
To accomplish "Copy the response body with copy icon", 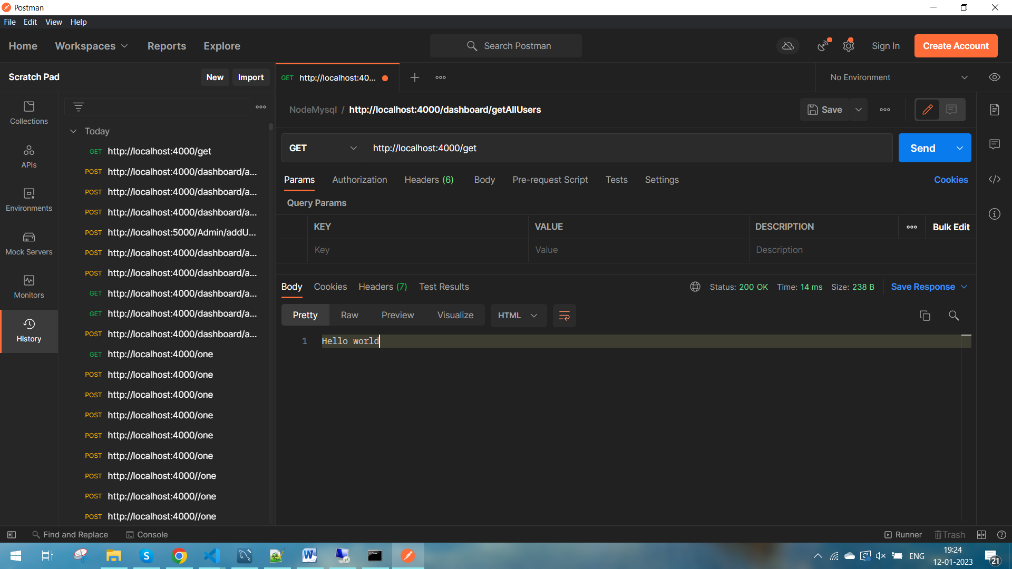I will (x=925, y=316).
